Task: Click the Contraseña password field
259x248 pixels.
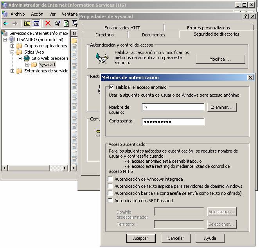Action: (173, 122)
